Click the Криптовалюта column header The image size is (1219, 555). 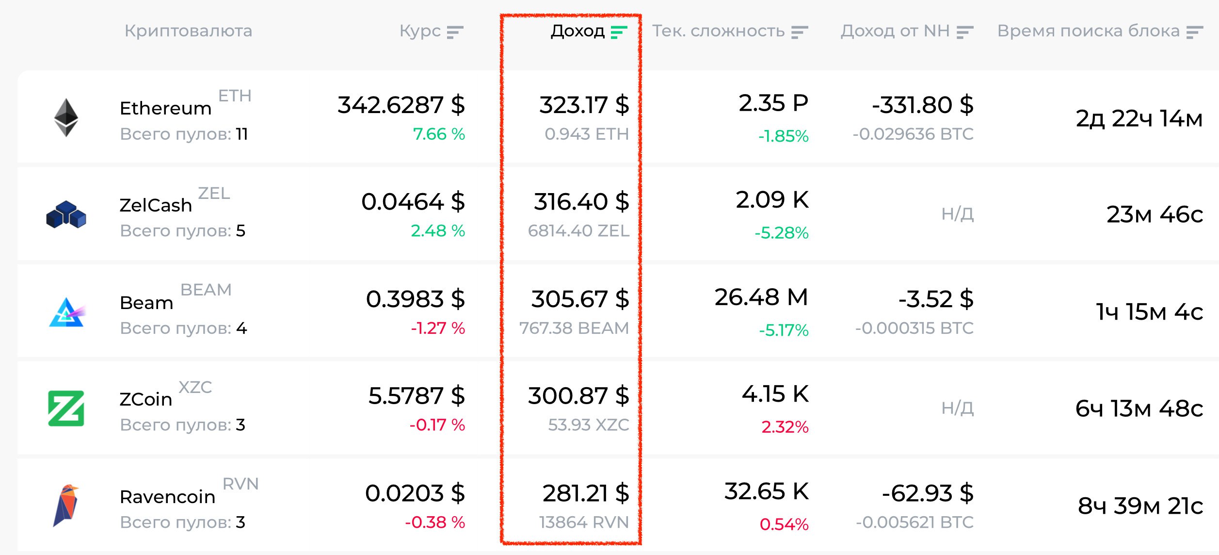click(188, 31)
